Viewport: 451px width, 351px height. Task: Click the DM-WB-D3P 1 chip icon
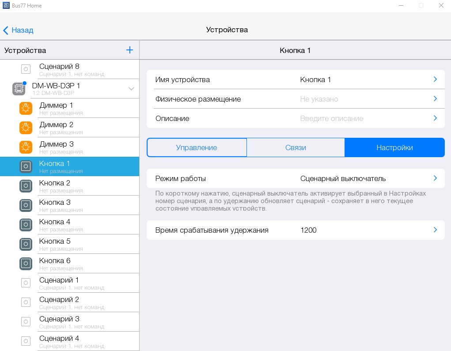pos(19,89)
